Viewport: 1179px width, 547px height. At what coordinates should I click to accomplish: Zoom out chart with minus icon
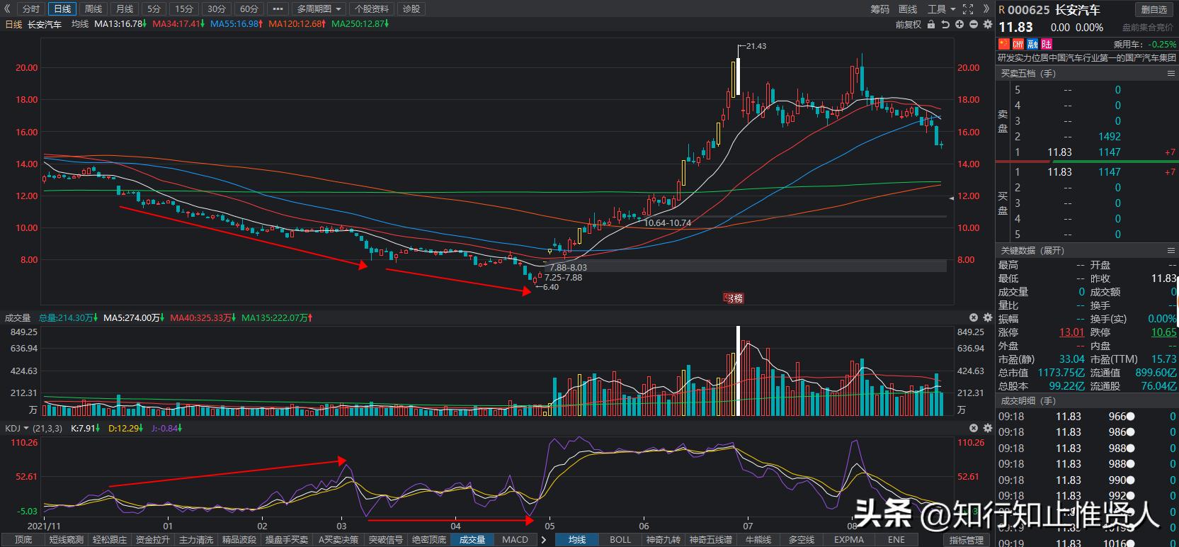coord(974,24)
